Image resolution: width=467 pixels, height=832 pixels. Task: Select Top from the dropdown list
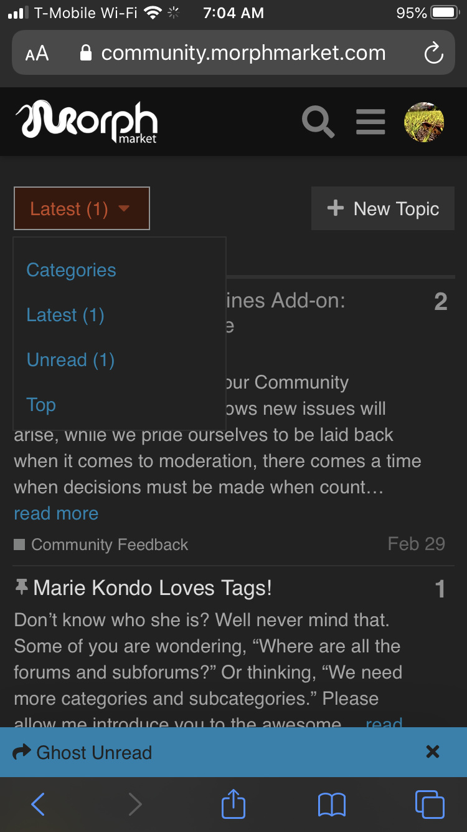click(41, 405)
